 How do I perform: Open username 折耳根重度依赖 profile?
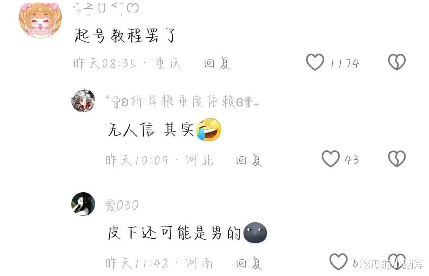coord(182,102)
